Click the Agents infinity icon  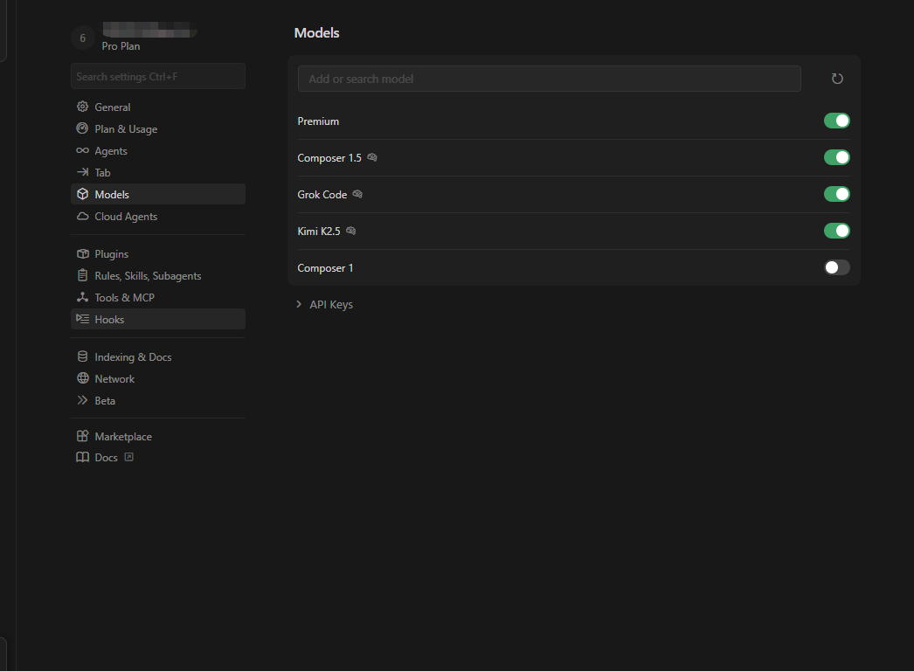coord(83,150)
